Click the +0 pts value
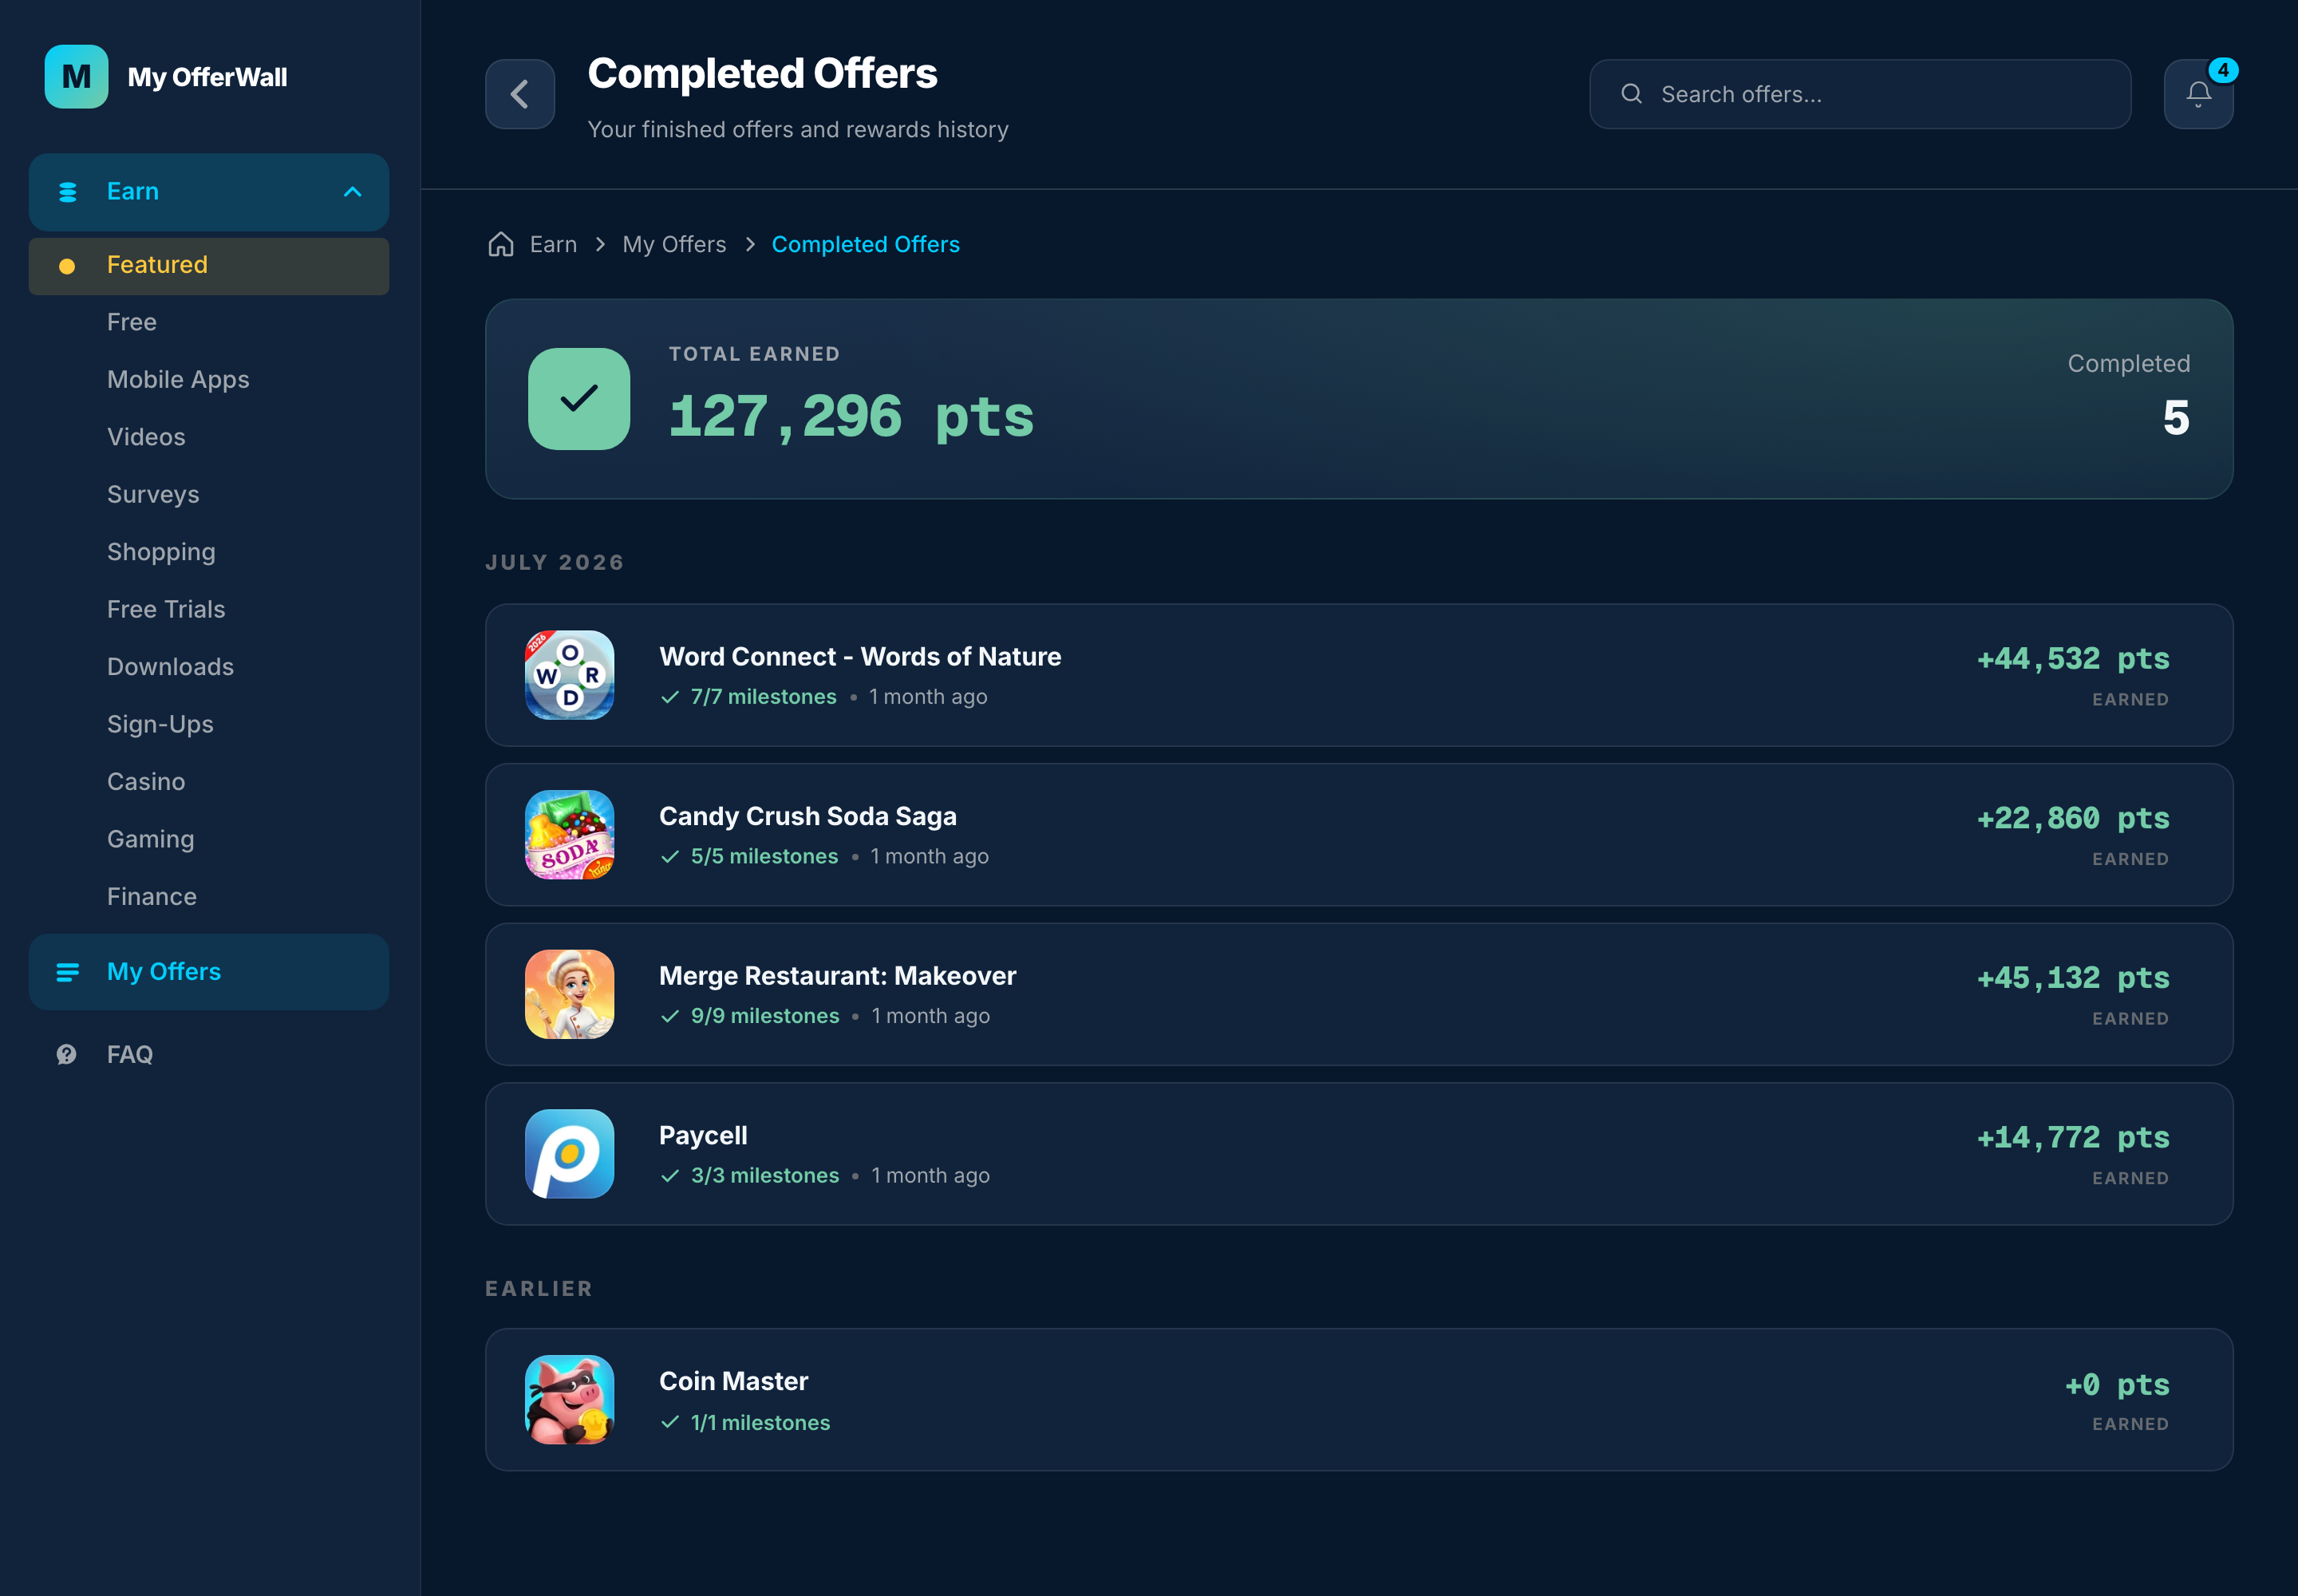 click(2117, 1385)
